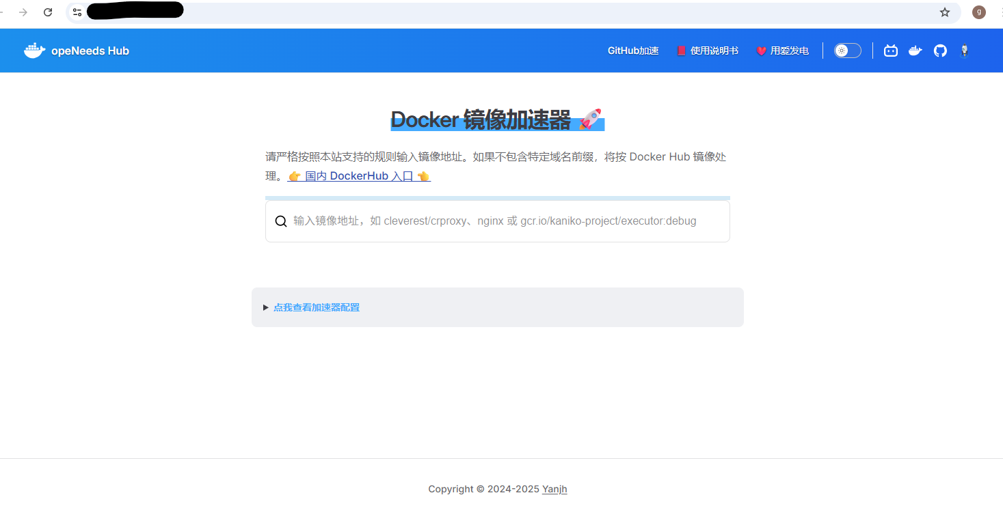
Task: Open the GitHub加速 menu item
Action: (x=632, y=51)
